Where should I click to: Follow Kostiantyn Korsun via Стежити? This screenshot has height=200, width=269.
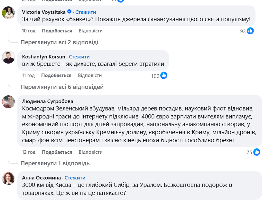(x=79, y=57)
